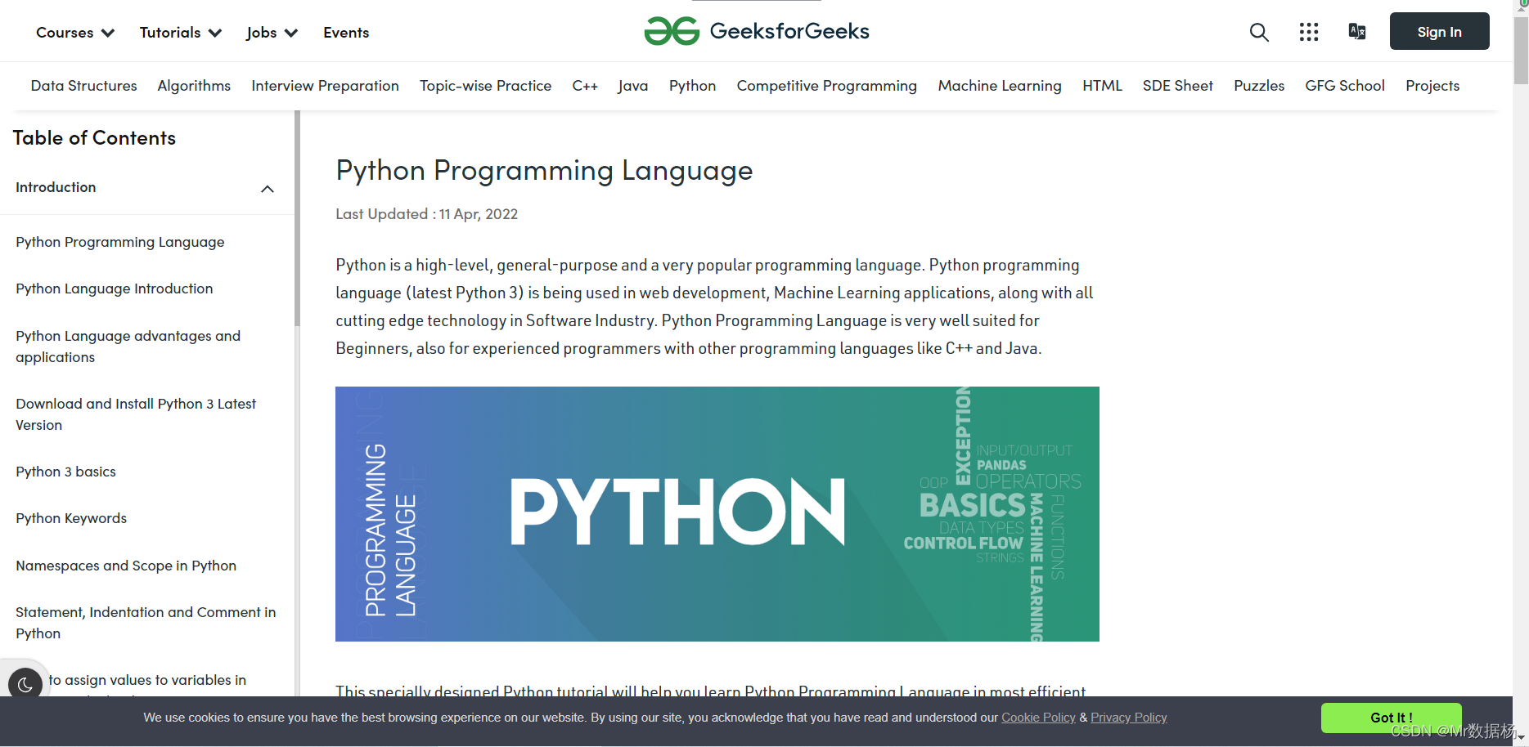
Task: Open Interview Preparation tab
Action: click(325, 86)
